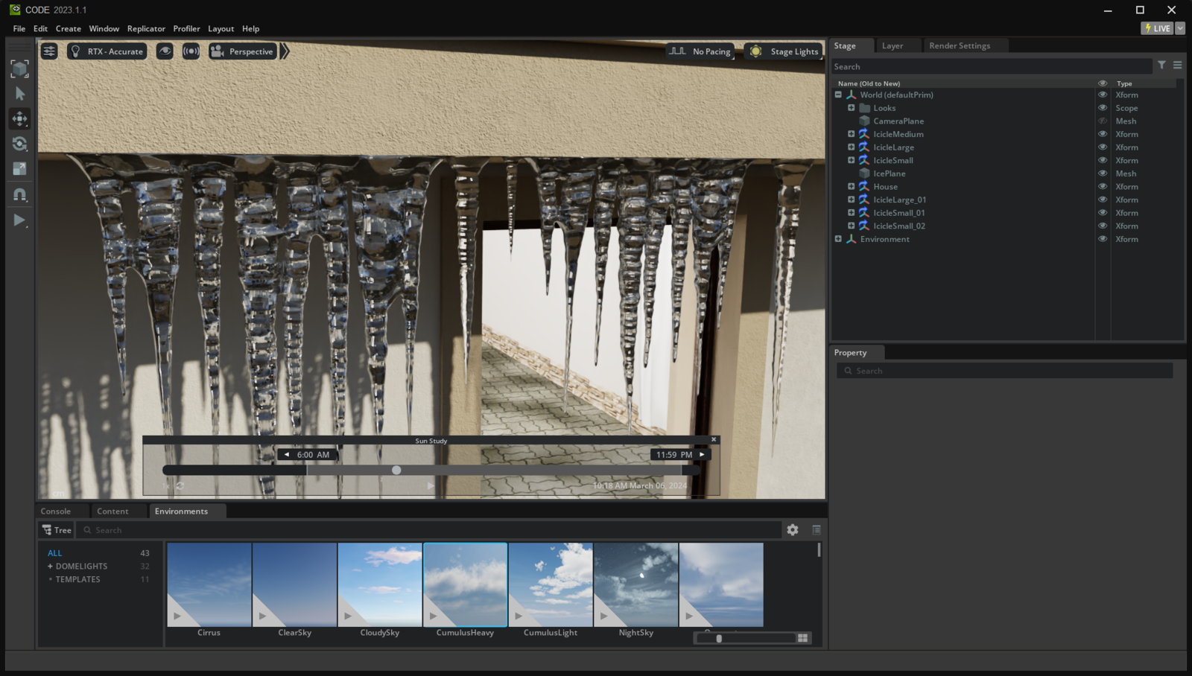Select the Rotate tool in left toolbar

point(20,144)
